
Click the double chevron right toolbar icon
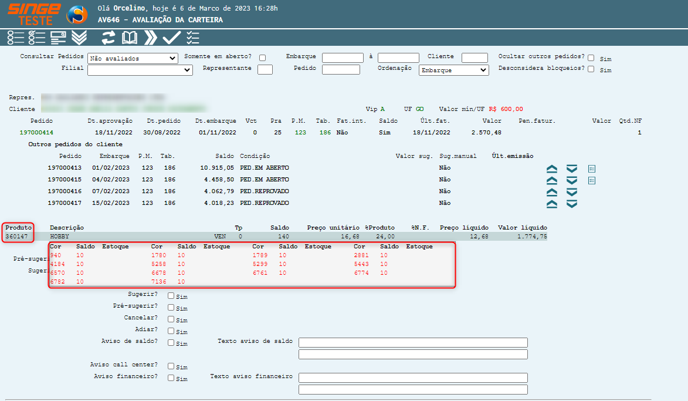coord(151,38)
